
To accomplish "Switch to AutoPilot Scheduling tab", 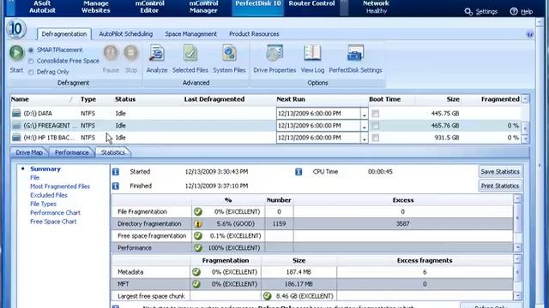I will click(126, 34).
